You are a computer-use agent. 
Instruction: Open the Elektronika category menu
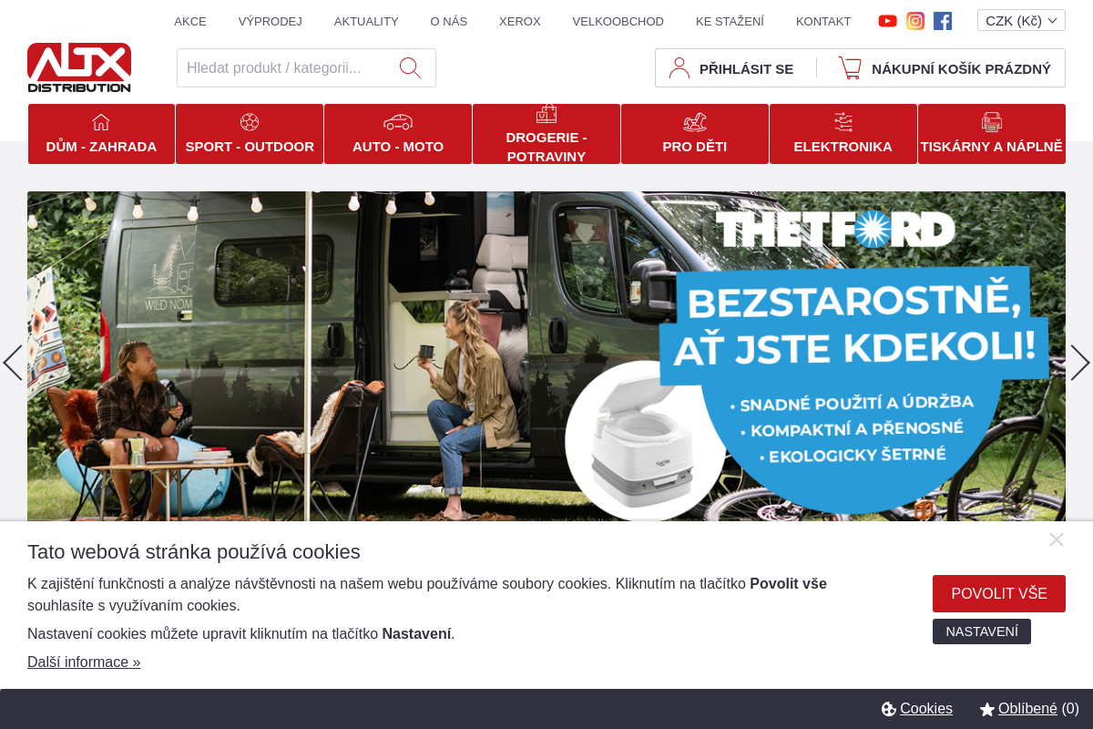coord(843,134)
